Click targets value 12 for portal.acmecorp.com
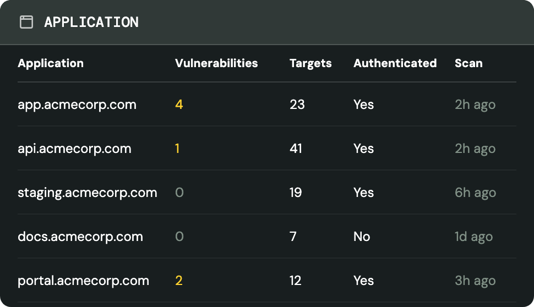Image resolution: width=534 pixels, height=307 pixels. [295, 281]
